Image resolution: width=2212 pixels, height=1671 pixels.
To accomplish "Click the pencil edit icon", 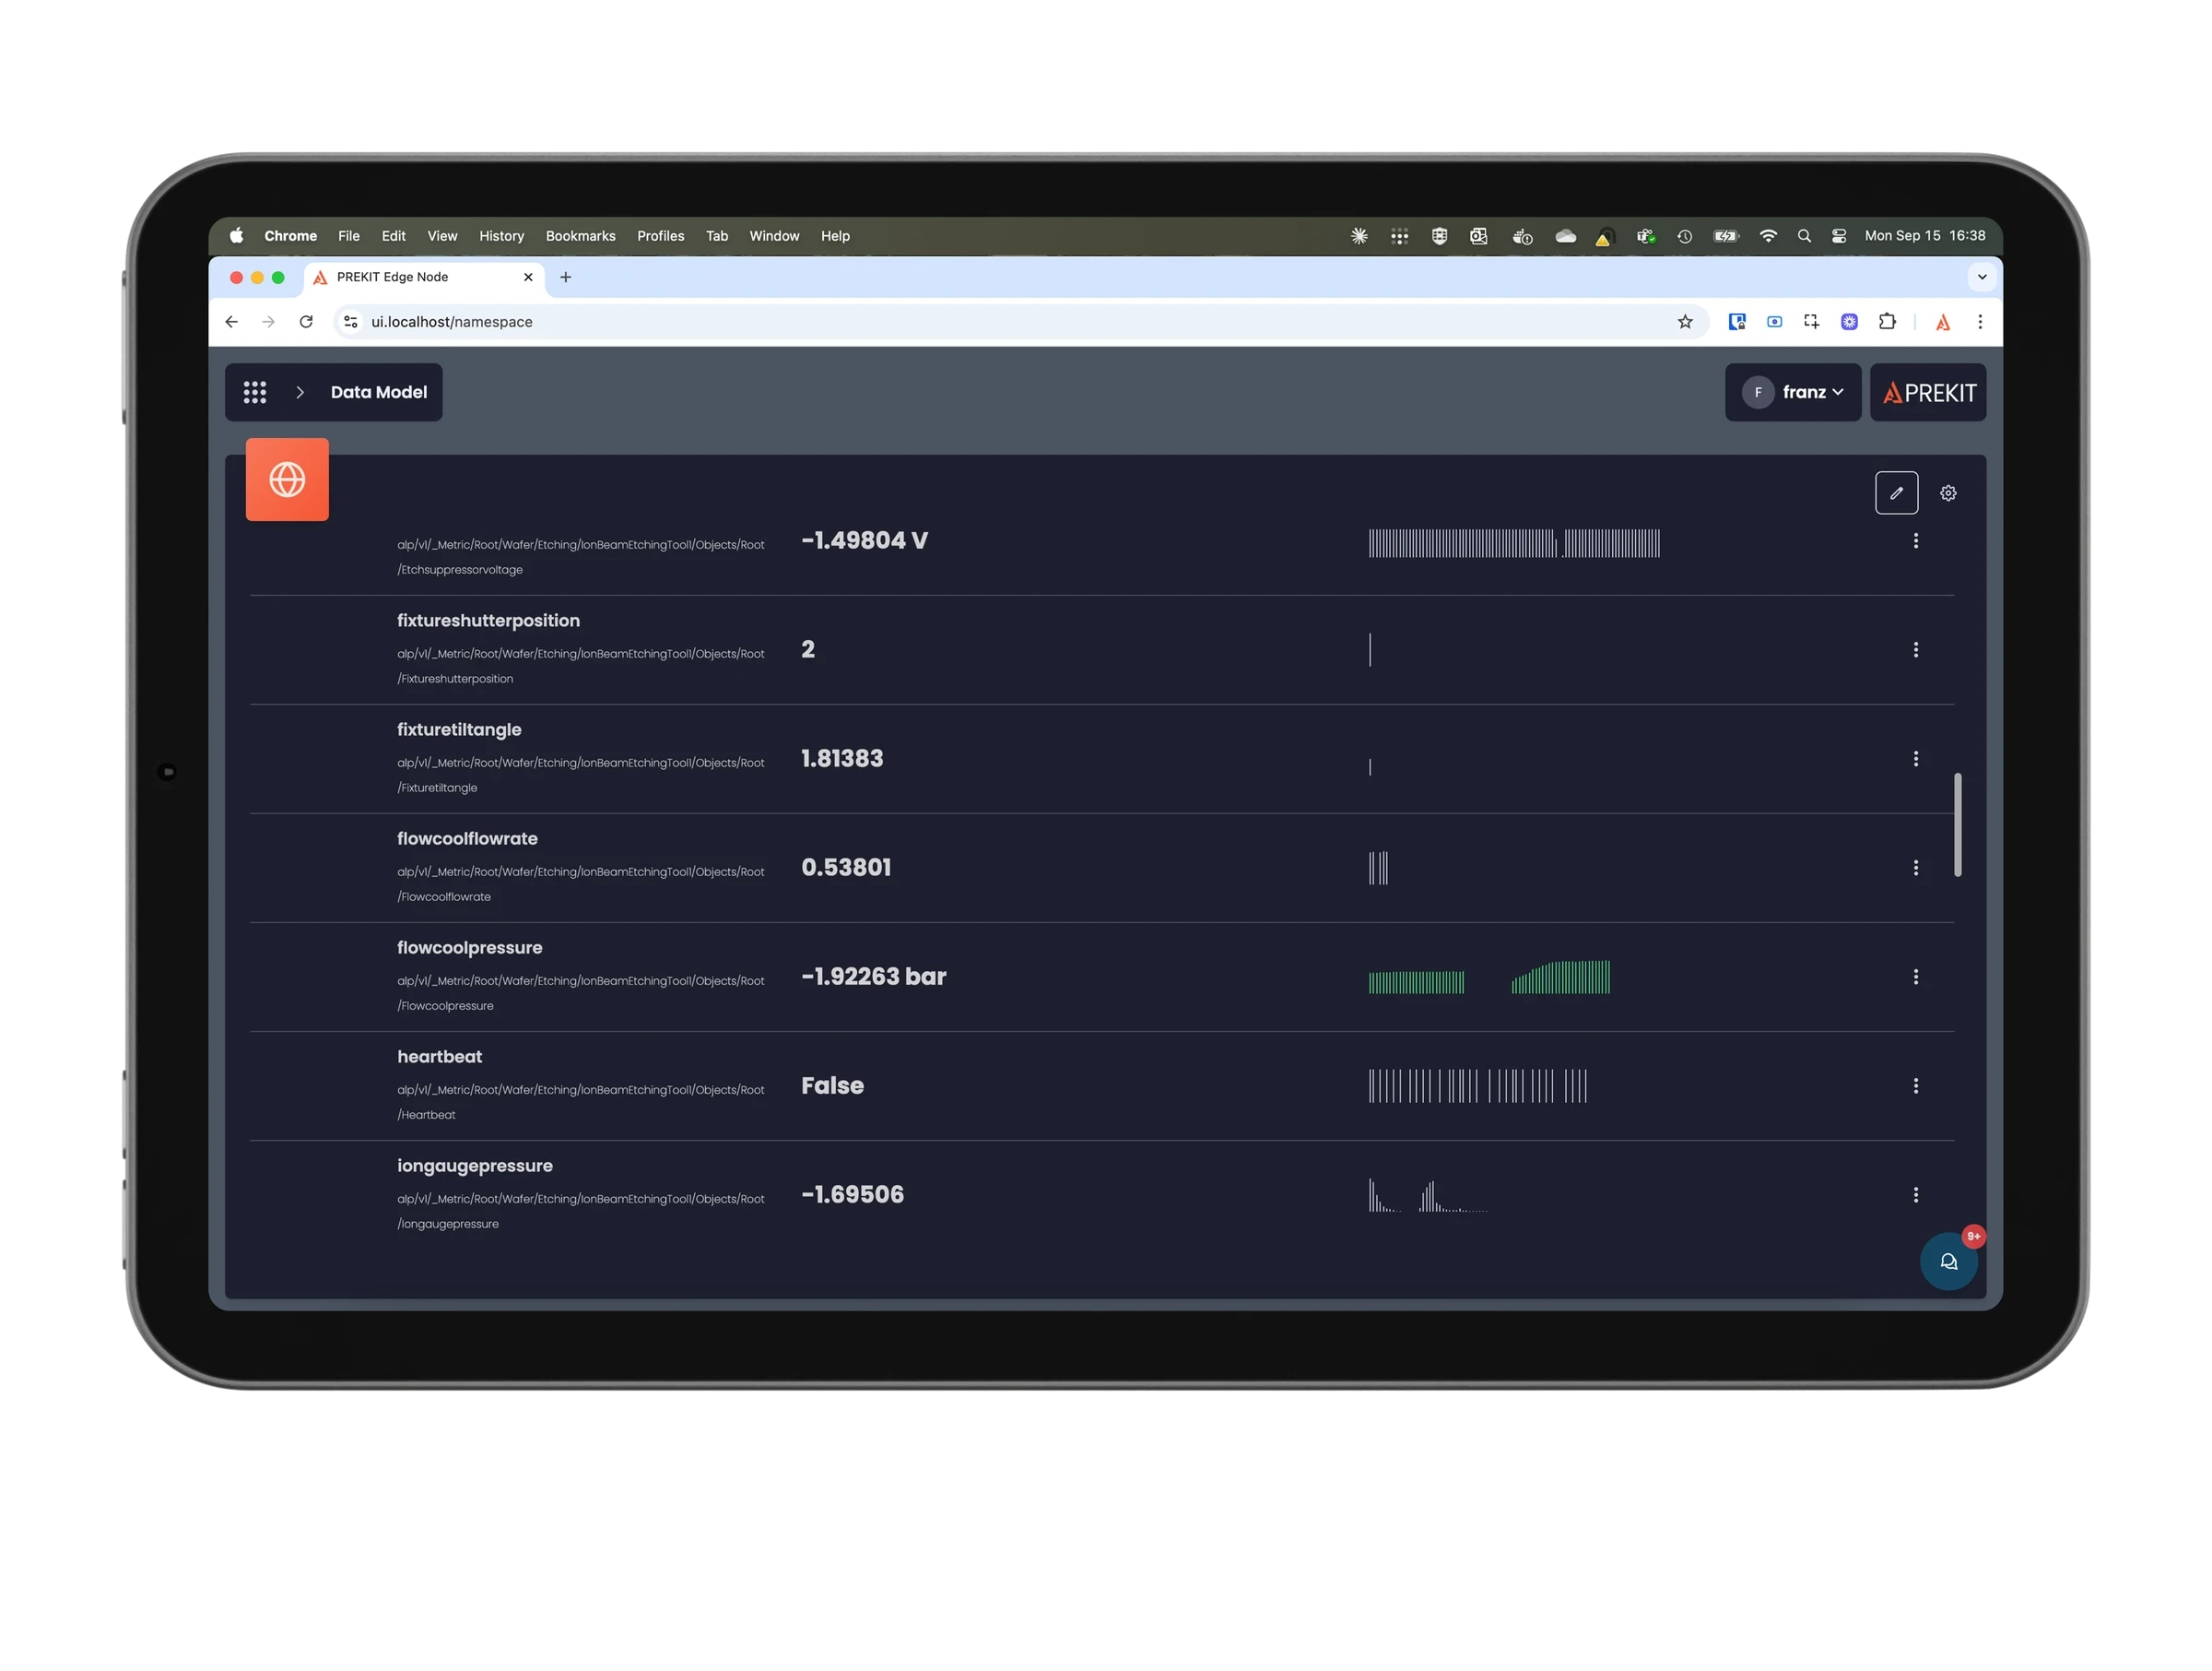I will point(1896,493).
